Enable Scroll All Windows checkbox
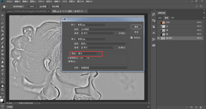The image size is (206, 109). 11,6
